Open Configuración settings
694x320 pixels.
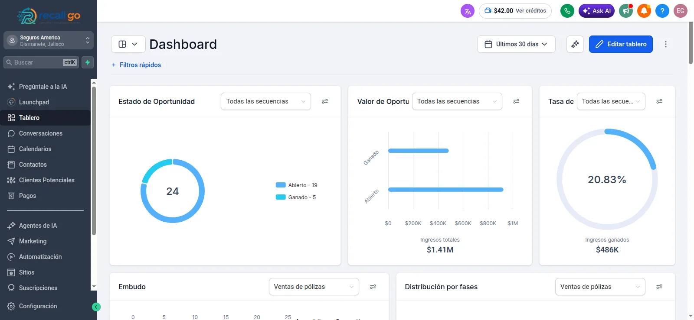coord(45,306)
